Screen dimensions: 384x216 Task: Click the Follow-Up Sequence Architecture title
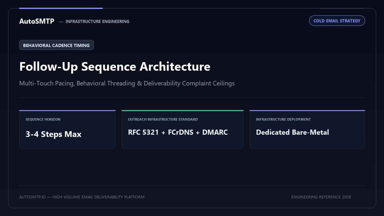pyautogui.click(x=115, y=67)
